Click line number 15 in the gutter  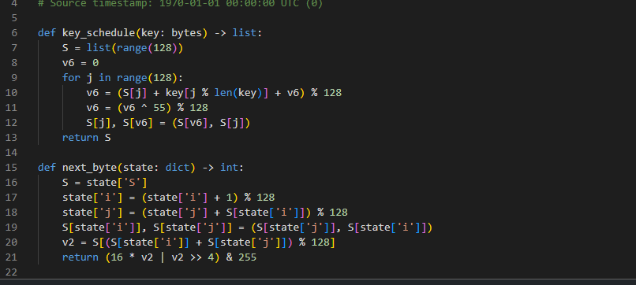(x=12, y=168)
